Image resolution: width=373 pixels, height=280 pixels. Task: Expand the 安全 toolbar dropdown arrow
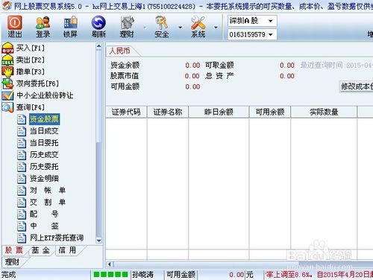tap(181, 28)
